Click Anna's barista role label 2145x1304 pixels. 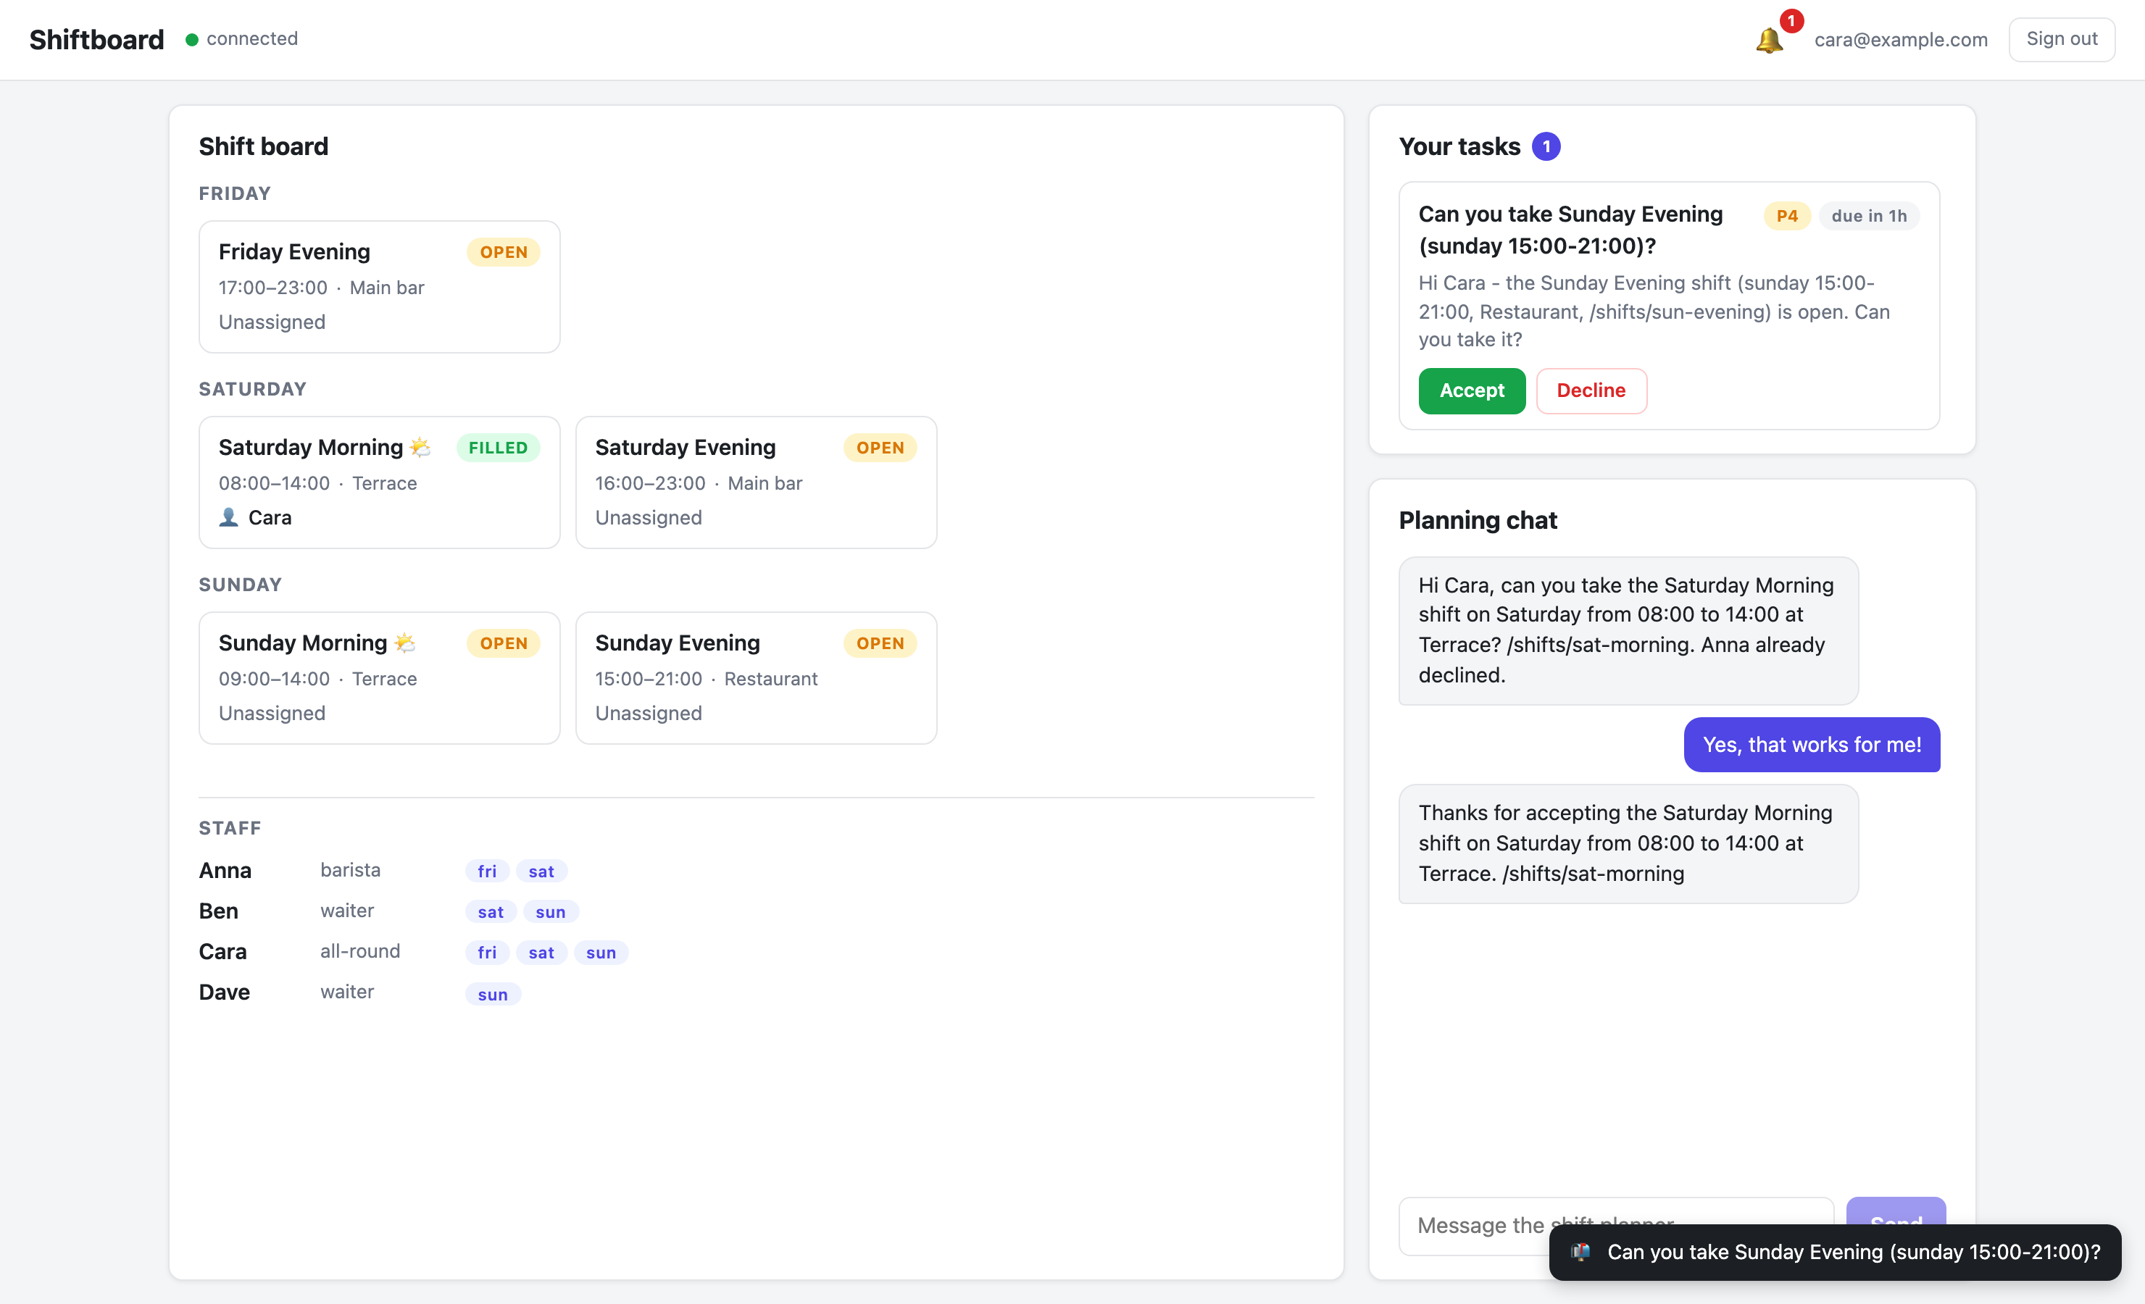click(x=350, y=871)
